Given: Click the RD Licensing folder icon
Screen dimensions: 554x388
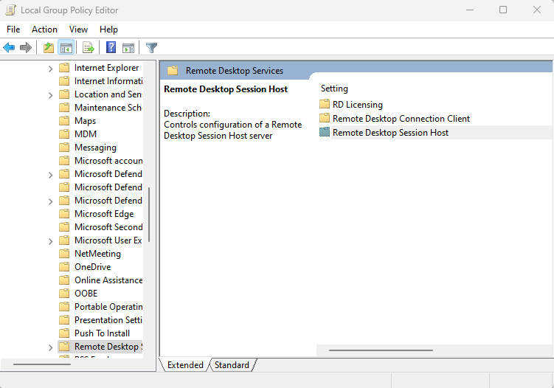Looking at the screenshot, I should pos(325,104).
